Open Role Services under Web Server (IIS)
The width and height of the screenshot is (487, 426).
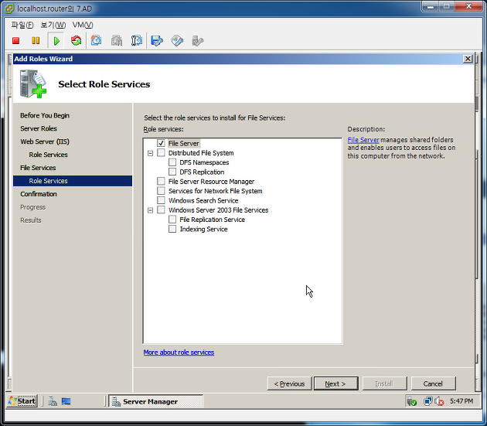(x=48, y=155)
